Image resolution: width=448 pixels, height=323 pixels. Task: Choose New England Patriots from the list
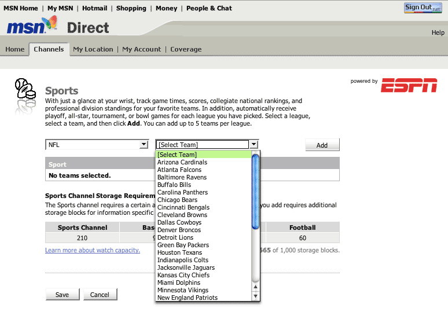coord(204,298)
